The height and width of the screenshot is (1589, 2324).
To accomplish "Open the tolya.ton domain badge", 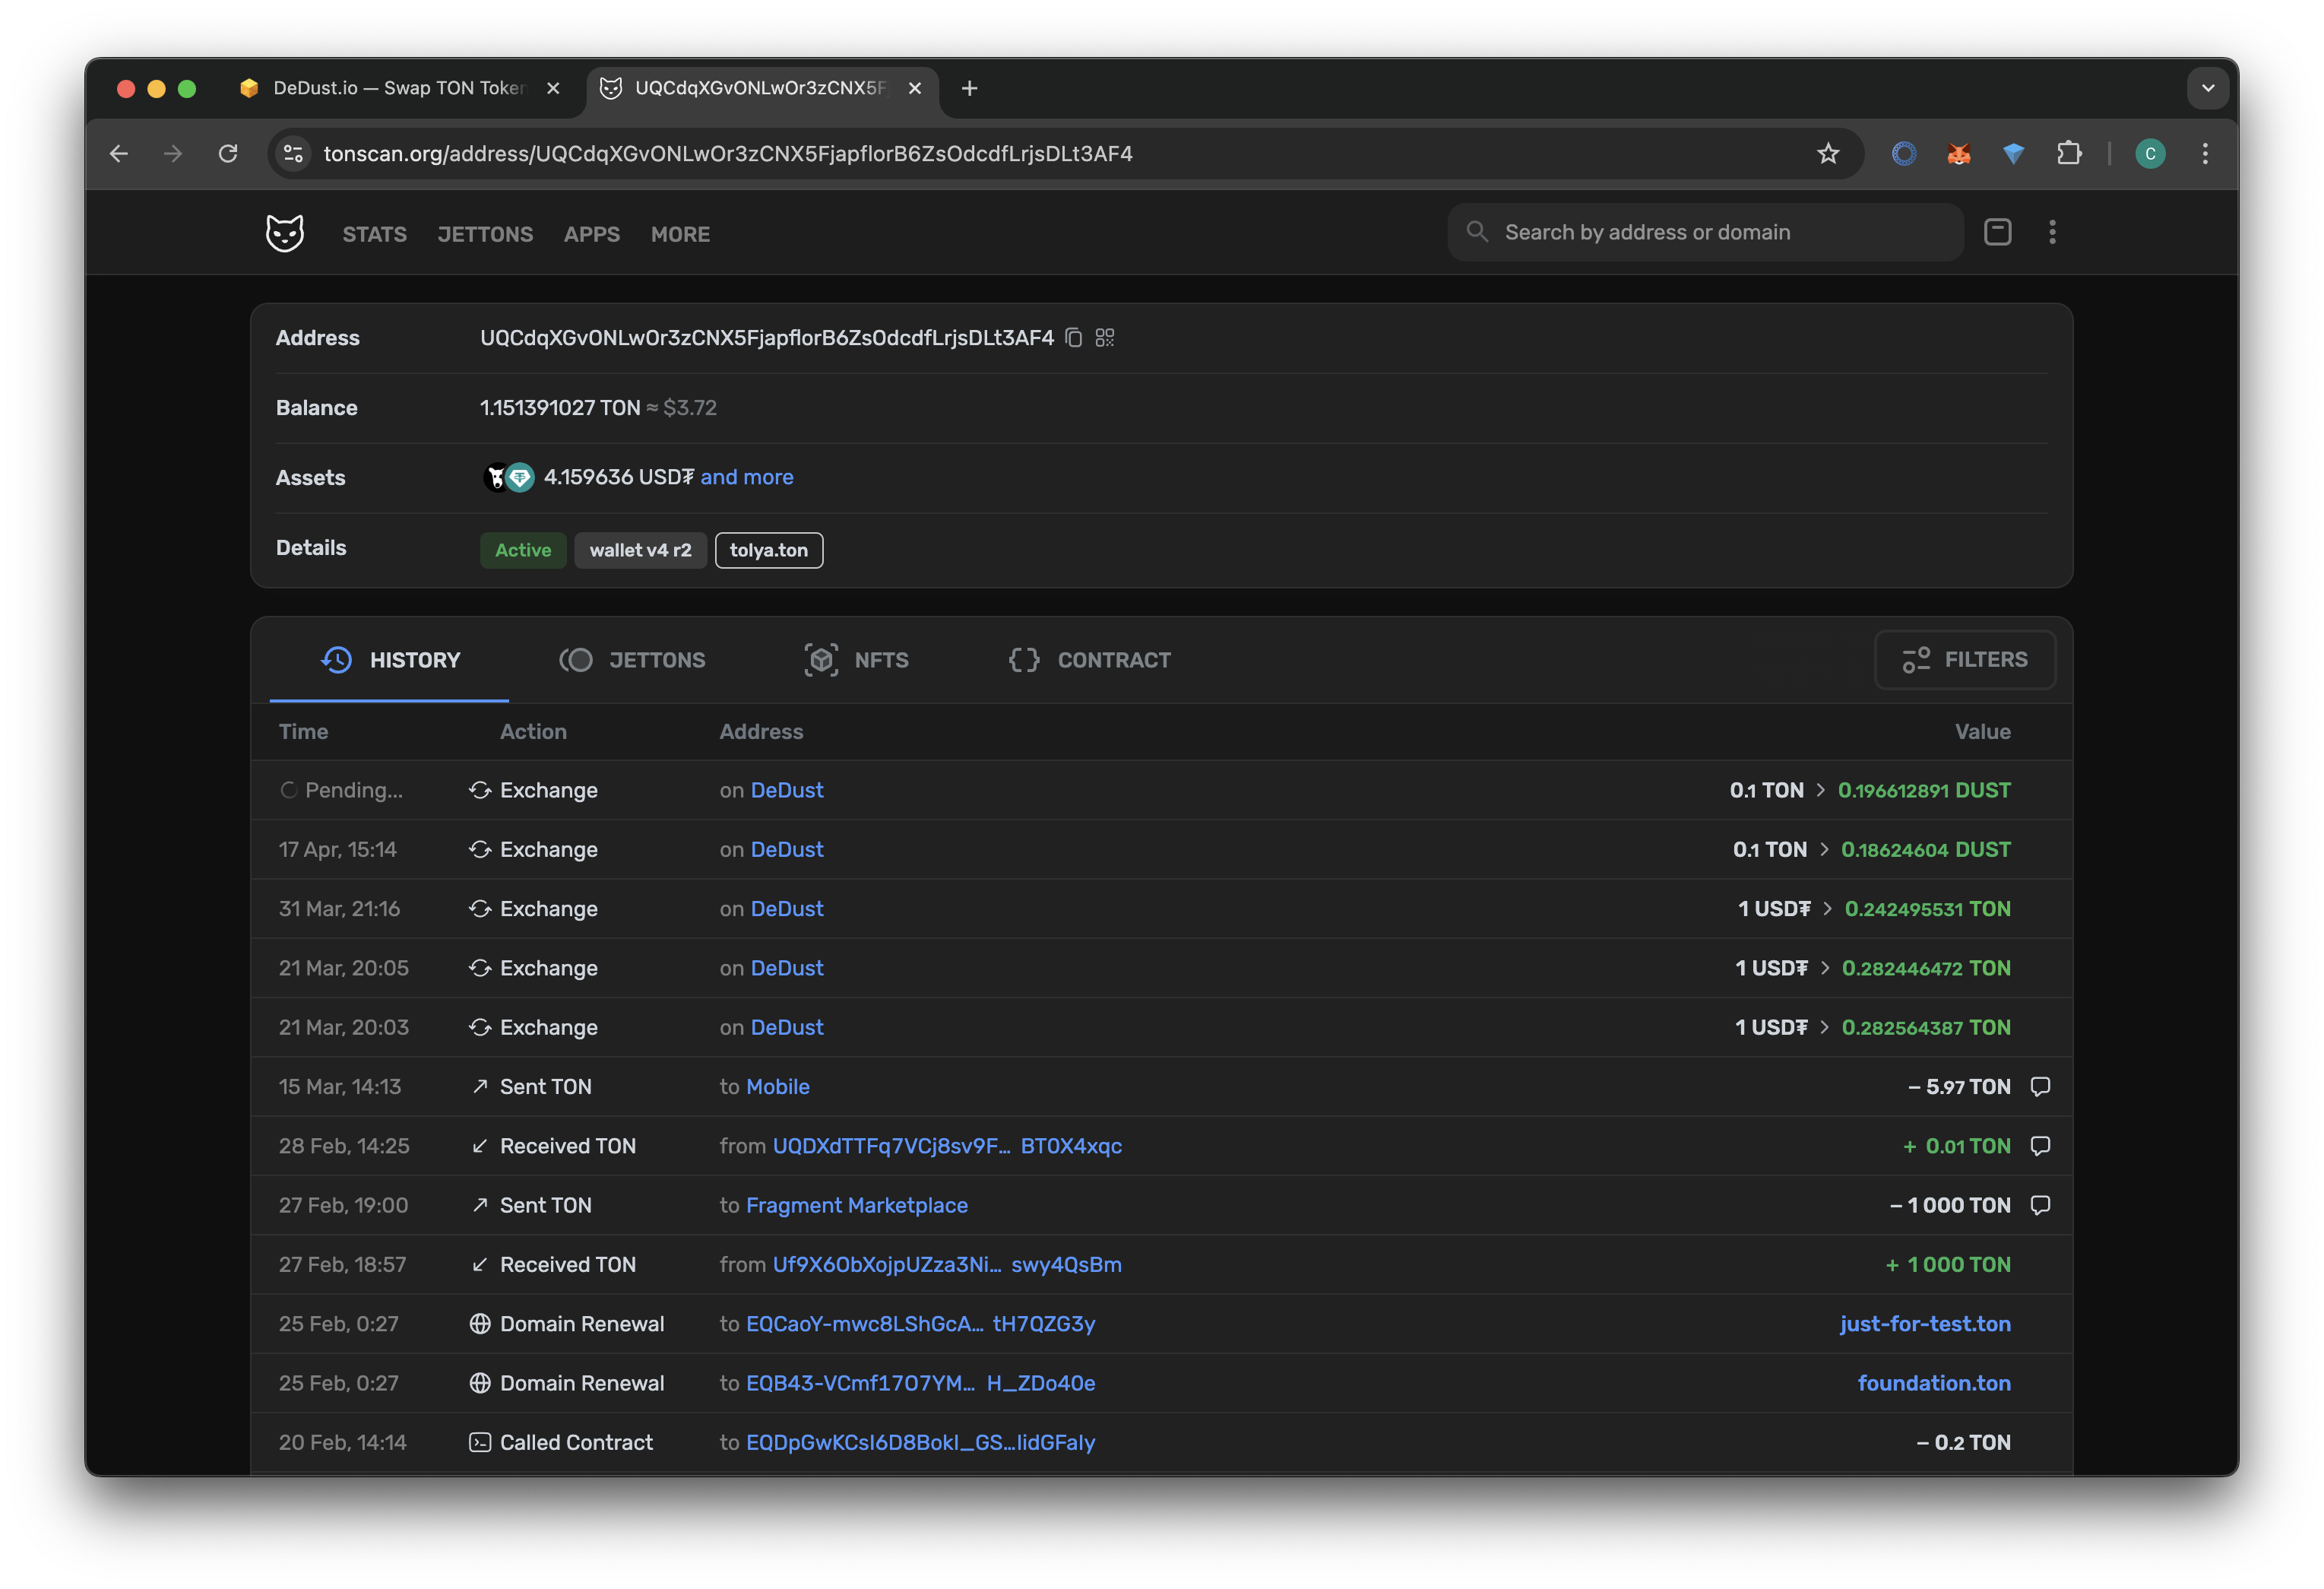I will [768, 550].
